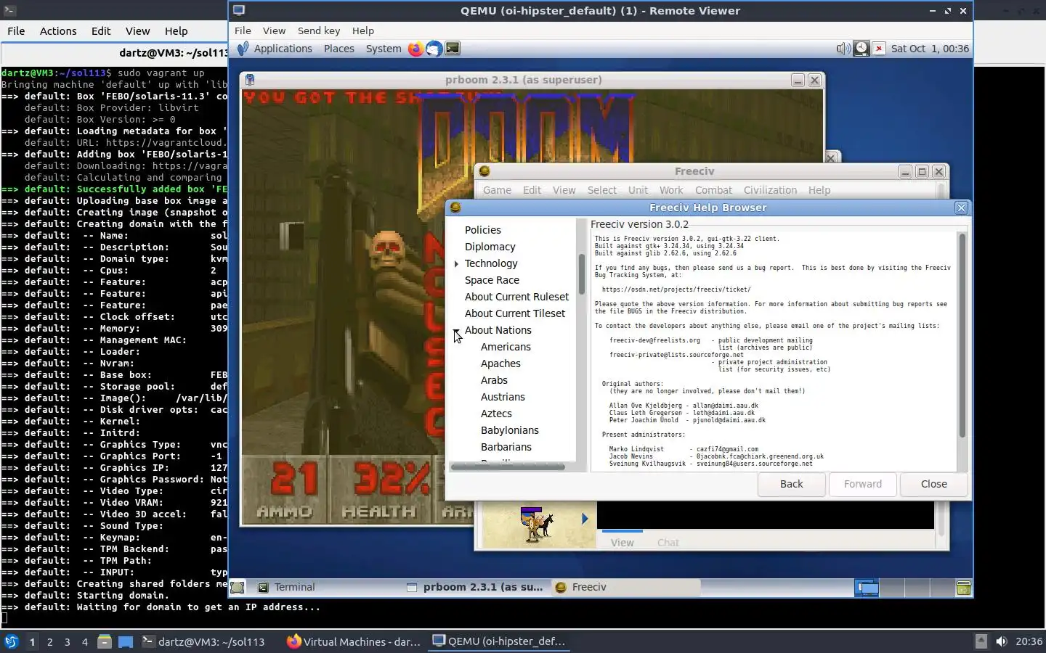Viewport: 1046px width, 653px height.
Task: Open Places menu in guest panel
Action: [x=339, y=49]
